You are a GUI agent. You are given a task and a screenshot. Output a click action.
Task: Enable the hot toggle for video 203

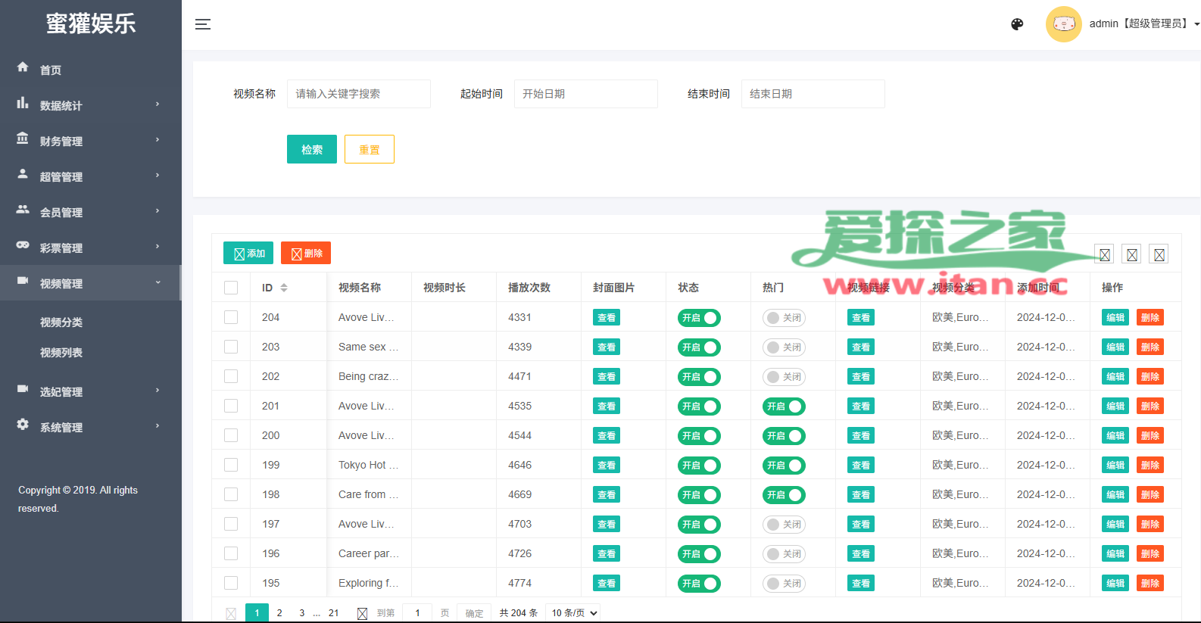tap(783, 347)
